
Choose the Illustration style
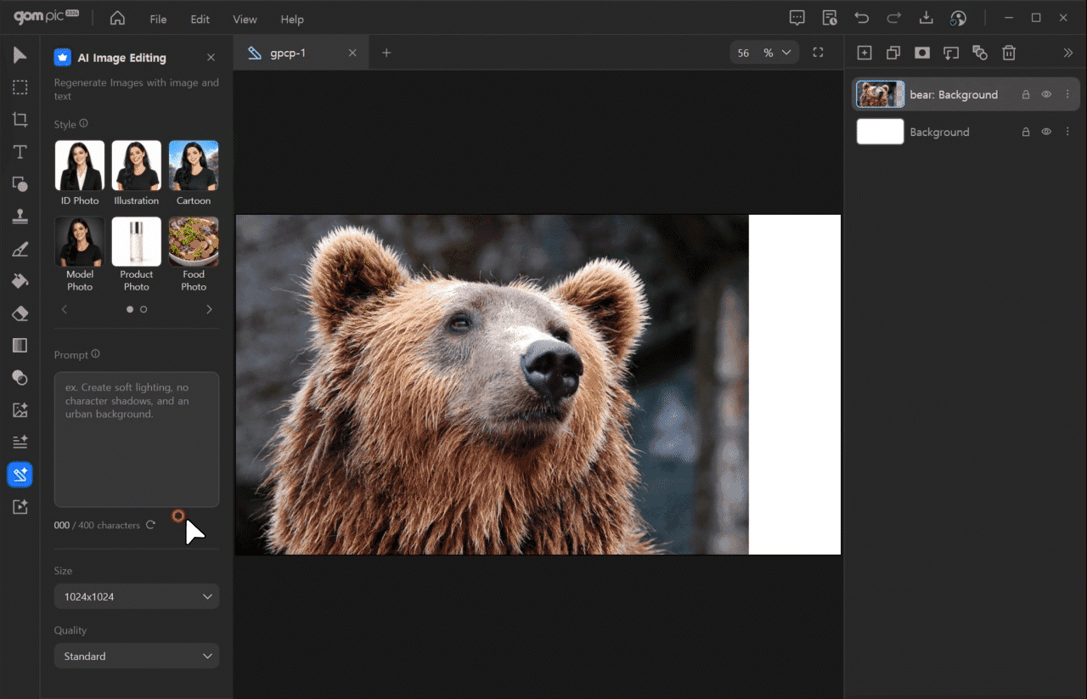(136, 173)
